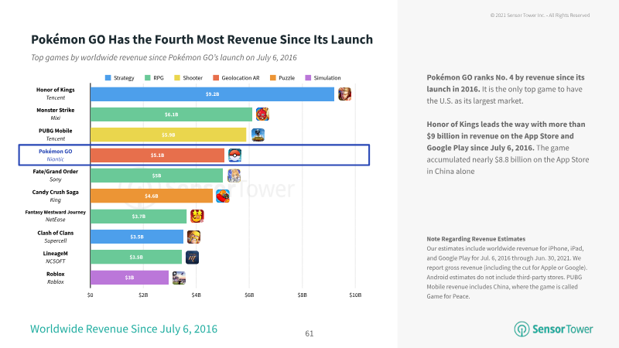Click the Fantasy Westward Journey icon
Screen dimensions: 619x348
(197, 217)
